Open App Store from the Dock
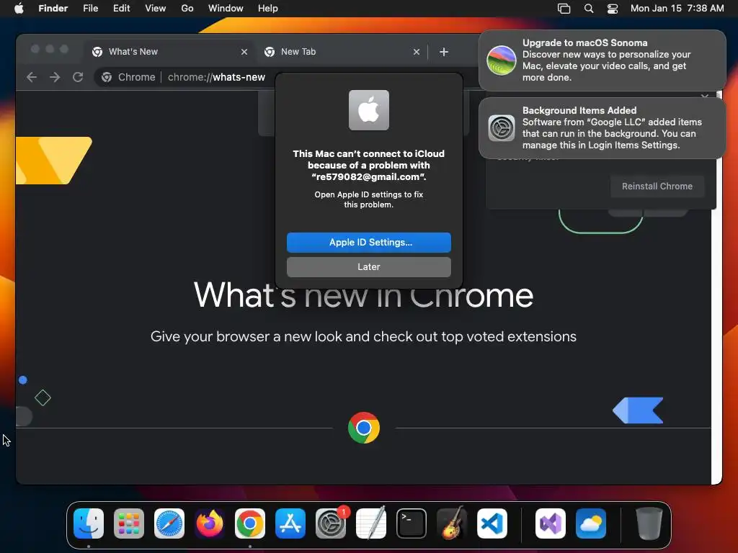Image resolution: width=738 pixels, height=553 pixels. coord(290,523)
